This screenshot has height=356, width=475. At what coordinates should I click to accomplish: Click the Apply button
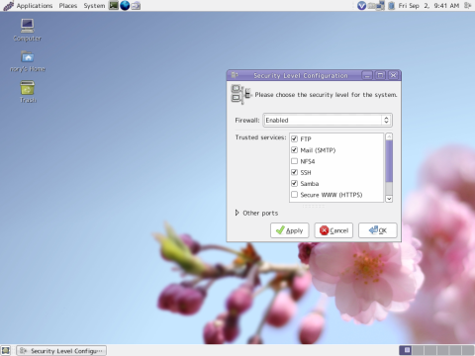point(289,230)
